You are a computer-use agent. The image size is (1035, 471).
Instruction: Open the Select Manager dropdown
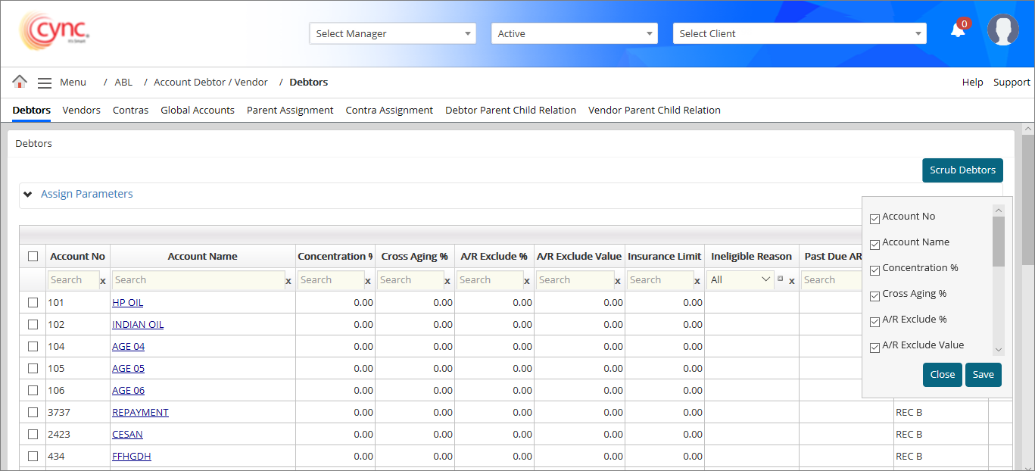(x=392, y=33)
